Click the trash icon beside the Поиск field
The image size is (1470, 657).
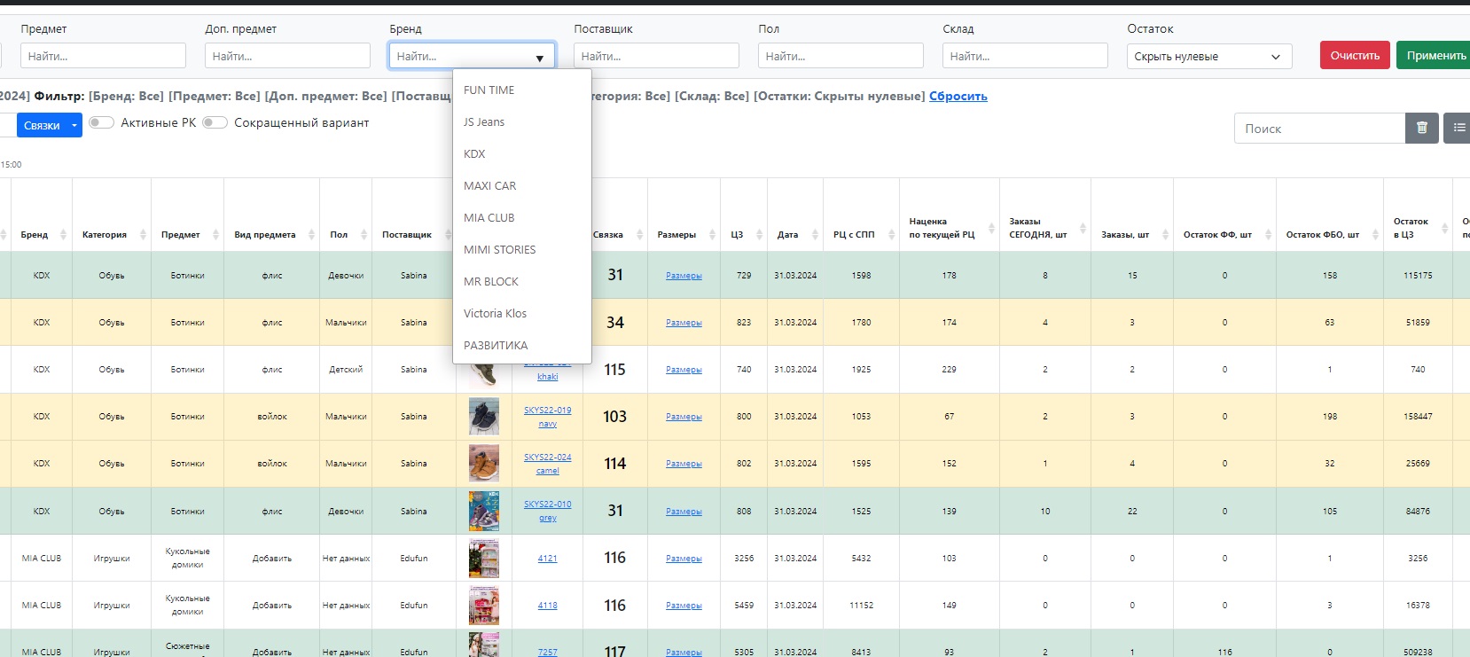point(1421,129)
